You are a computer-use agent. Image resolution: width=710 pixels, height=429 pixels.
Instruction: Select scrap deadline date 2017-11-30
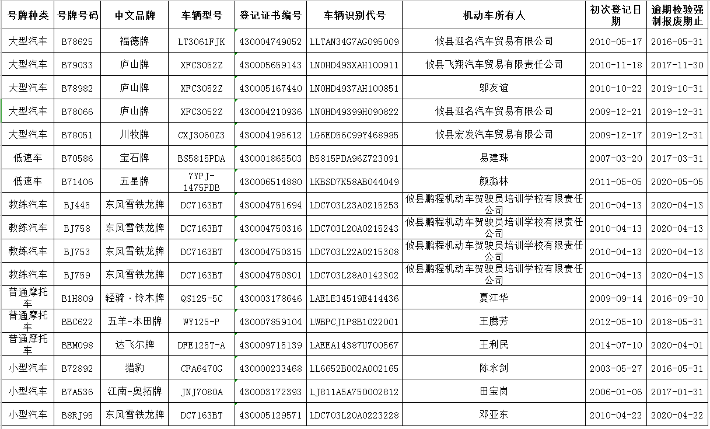(x=677, y=65)
